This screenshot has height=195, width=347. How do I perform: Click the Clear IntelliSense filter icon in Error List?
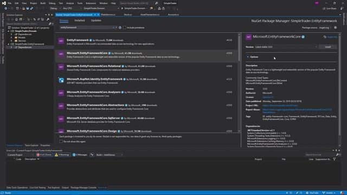[92, 155]
